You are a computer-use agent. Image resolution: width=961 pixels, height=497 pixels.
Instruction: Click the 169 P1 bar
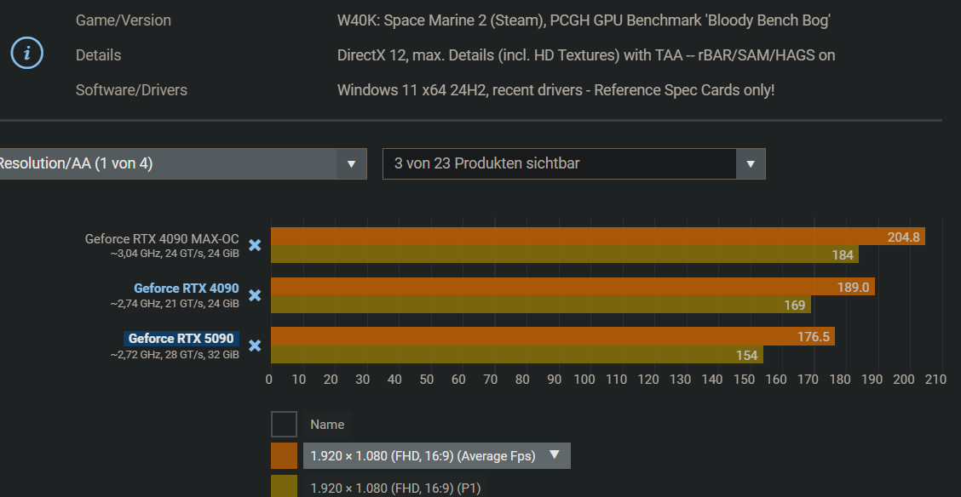click(x=540, y=305)
